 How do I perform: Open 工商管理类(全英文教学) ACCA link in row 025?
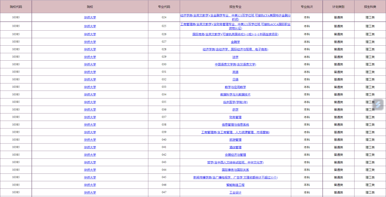pyautogui.click(x=235, y=26)
